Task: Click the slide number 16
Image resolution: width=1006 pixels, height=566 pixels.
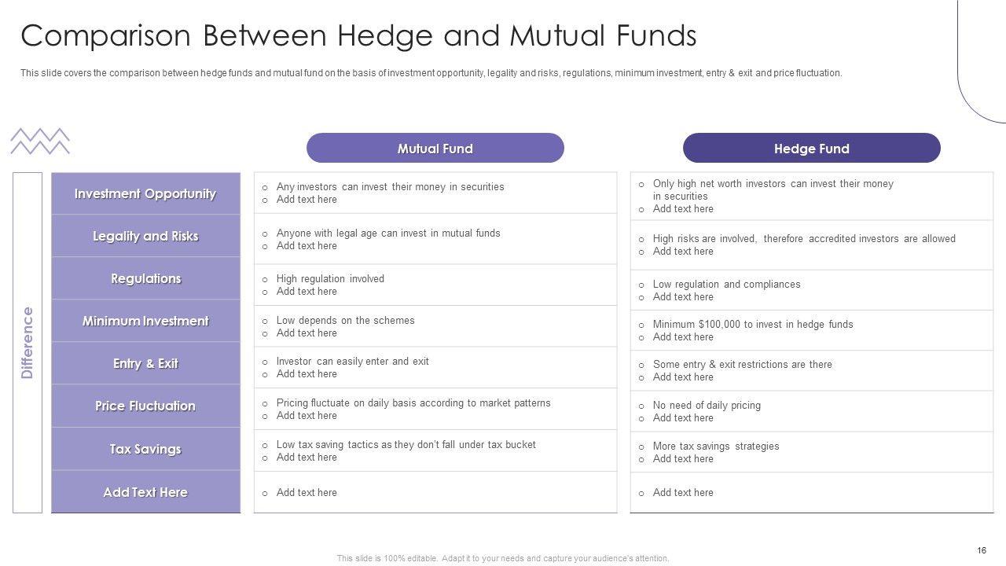Action: click(x=982, y=550)
